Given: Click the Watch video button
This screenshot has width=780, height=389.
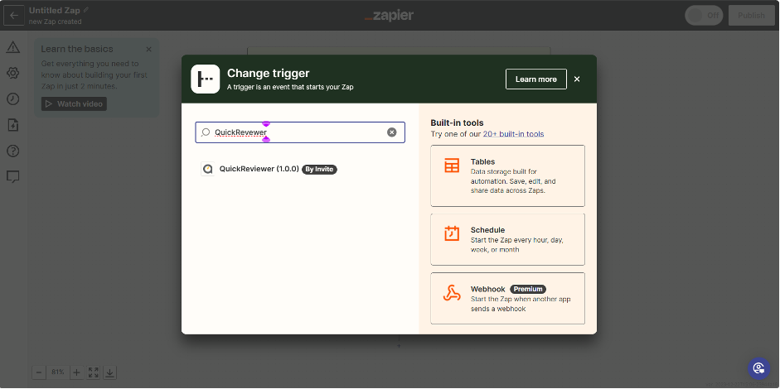Looking at the screenshot, I should (74, 104).
